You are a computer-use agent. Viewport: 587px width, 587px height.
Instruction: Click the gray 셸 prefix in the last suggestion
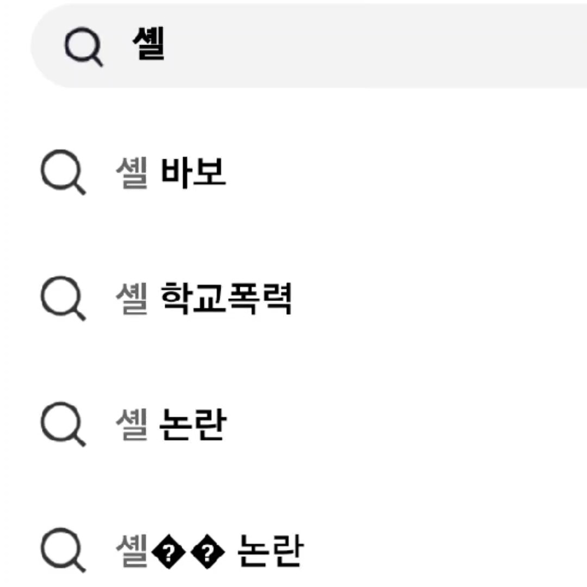(x=132, y=549)
